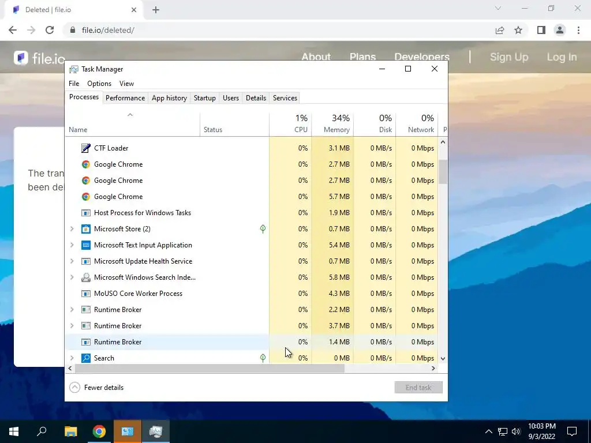Open Chrome side panel icon

click(541, 30)
